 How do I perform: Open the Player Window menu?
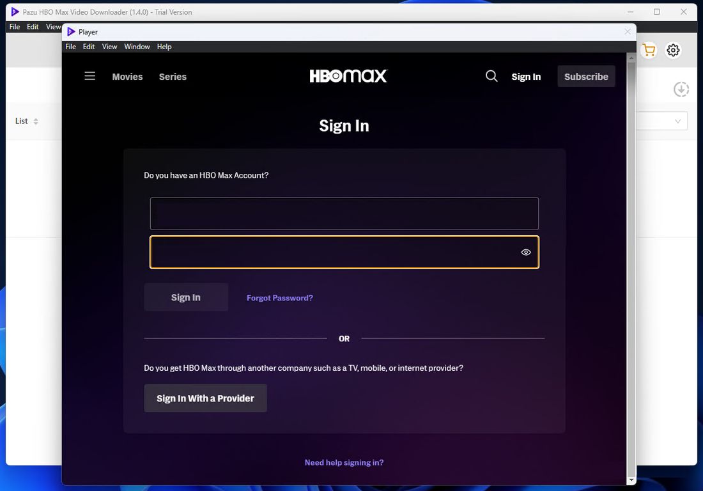[137, 47]
